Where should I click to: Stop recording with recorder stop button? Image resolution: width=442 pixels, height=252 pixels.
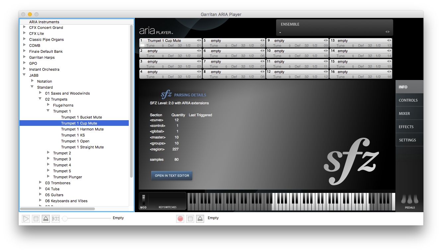pos(190,219)
